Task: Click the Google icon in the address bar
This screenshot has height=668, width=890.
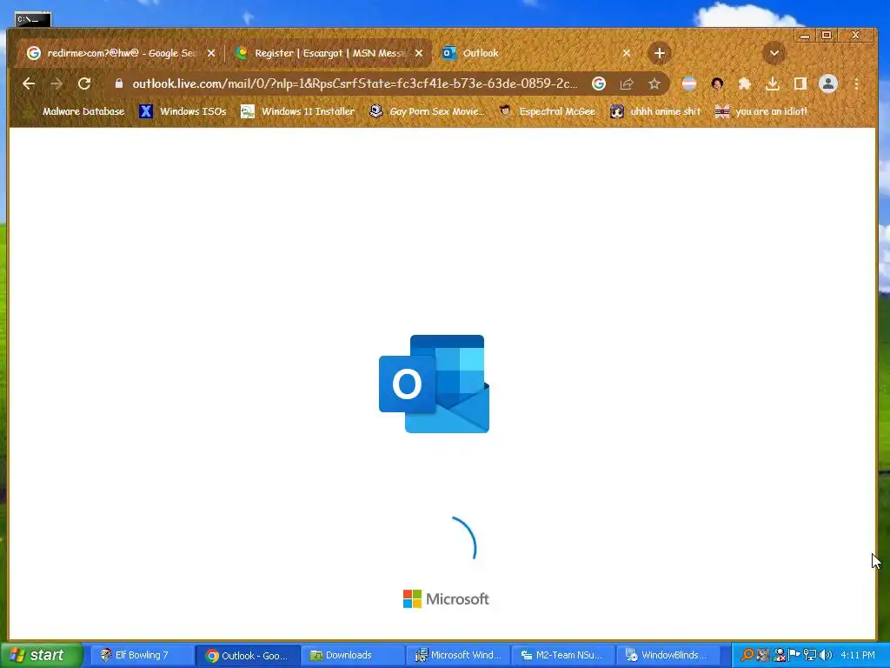Action: tap(599, 84)
